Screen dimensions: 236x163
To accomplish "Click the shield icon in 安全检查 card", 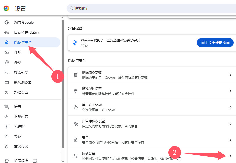I will click(74, 43).
